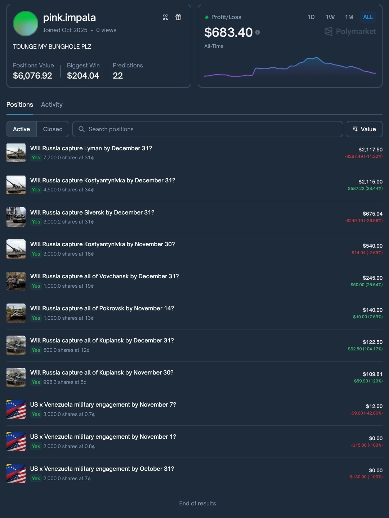The image size is (389, 518).
Task: Open 'US x Venezuela military engagement by November 7?'
Action: click(x=103, y=404)
